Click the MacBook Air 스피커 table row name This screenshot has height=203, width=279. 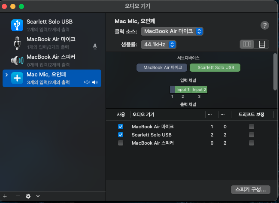(153, 143)
